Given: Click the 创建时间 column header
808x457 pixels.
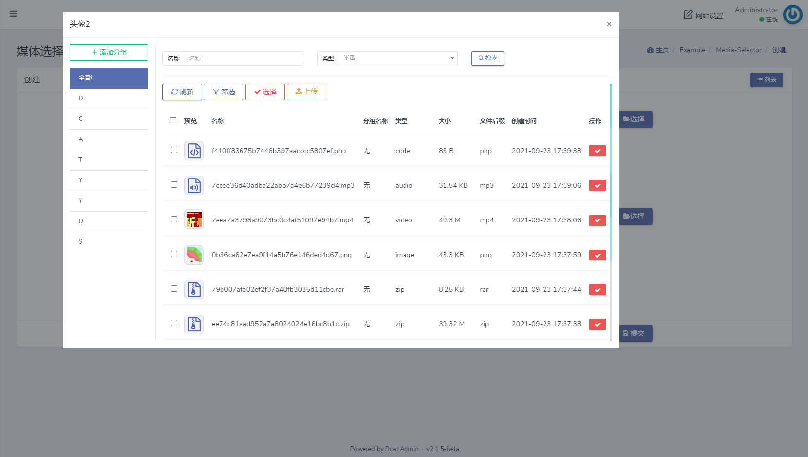Looking at the screenshot, I should [524, 121].
